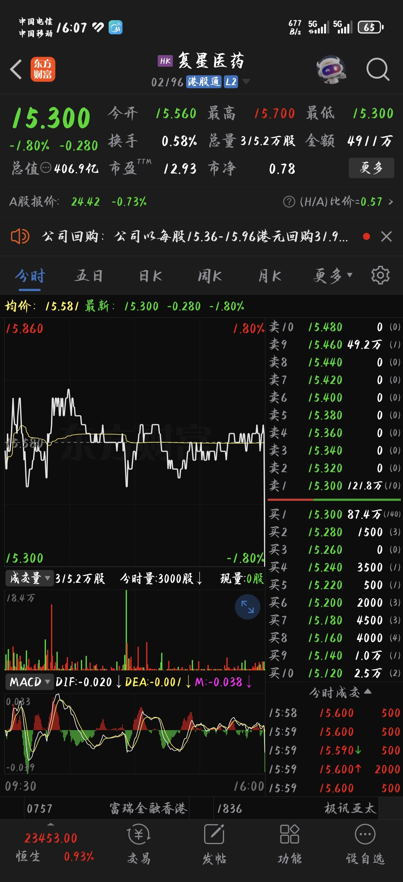The width and height of the screenshot is (403, 882).
Task: Expand the index ticker up arrow
Action: point(51,824)
